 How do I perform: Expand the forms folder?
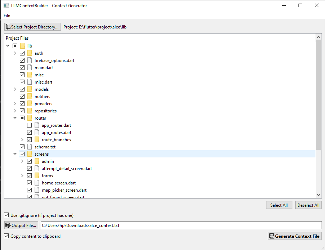[22, 175]
